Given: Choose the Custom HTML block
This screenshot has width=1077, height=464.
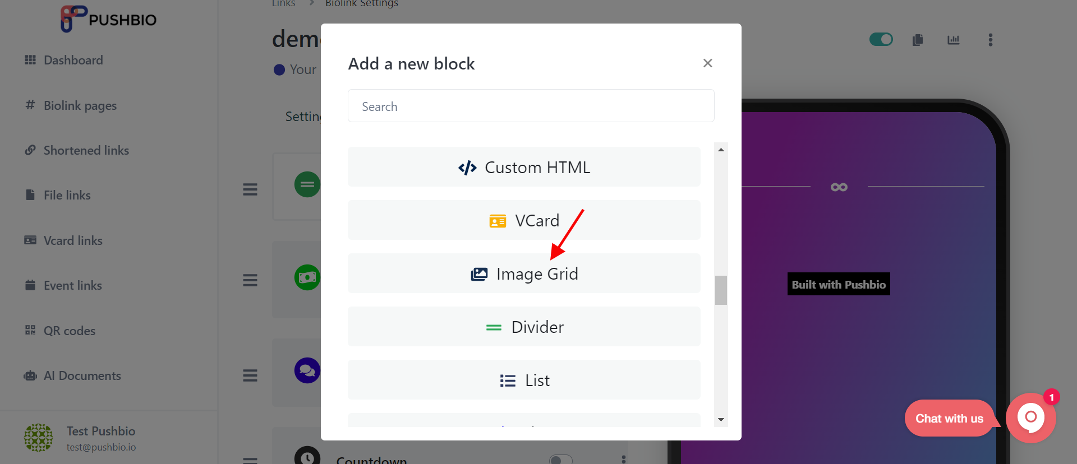Looking at the screenshot, I should pyautogui.click(x=524, y=167).
